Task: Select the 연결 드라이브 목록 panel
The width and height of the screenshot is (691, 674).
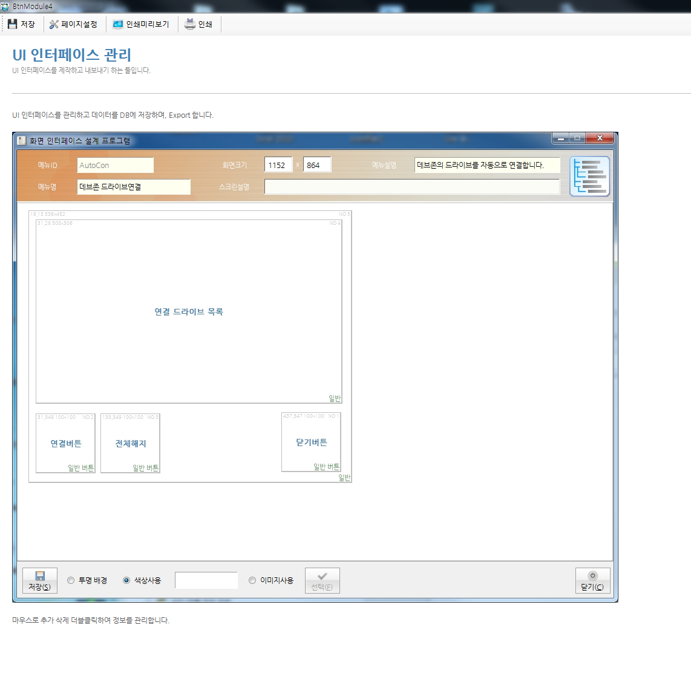Action: coord(189,311)
